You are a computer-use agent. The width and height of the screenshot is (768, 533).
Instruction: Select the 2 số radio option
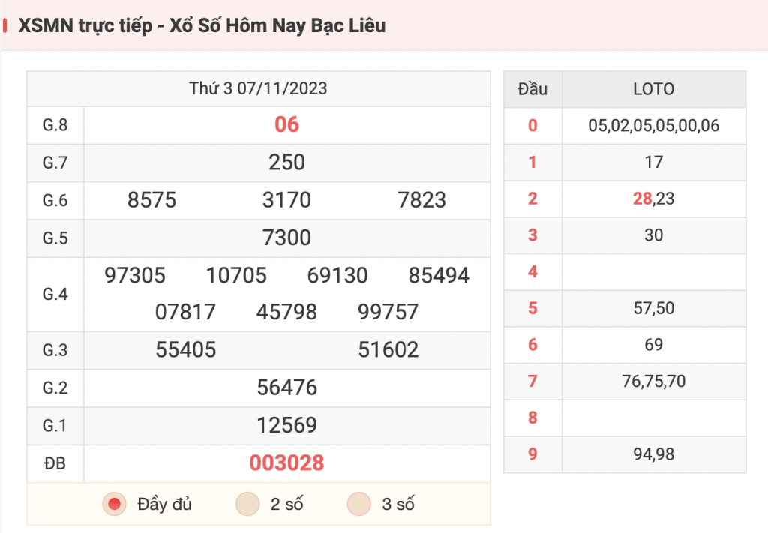[x=247, y=504]
